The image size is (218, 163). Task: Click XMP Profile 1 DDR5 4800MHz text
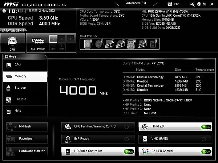168,100
